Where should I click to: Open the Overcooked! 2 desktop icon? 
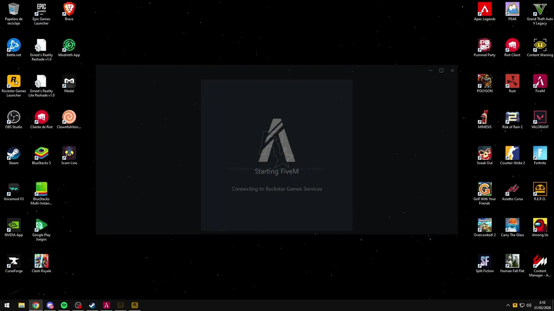point(485,228)
